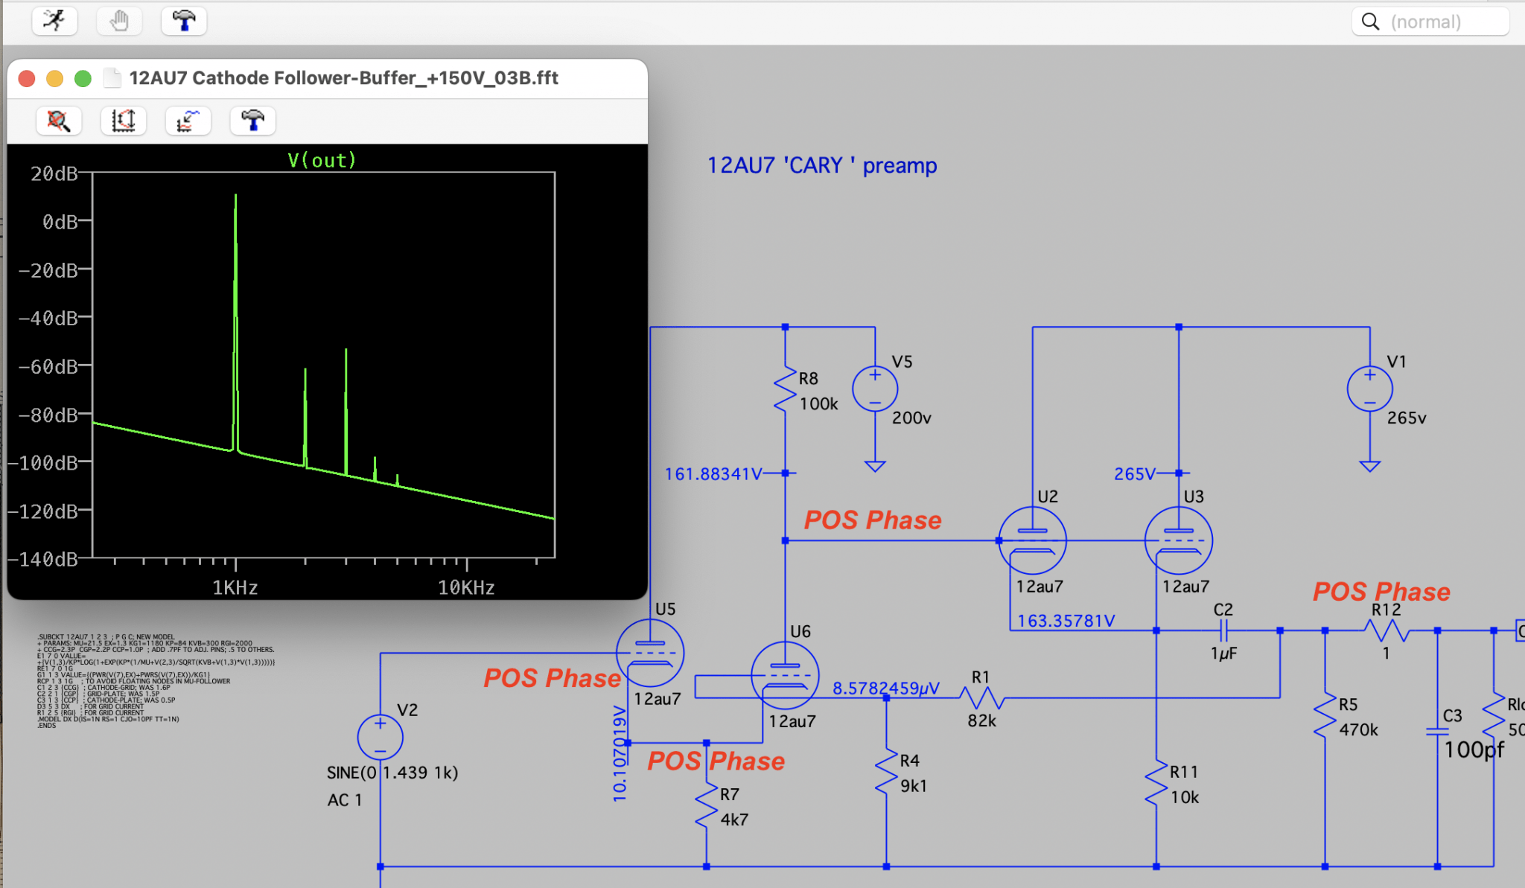
Task: Click the ground symbol under V5
Action: pyautogui.click(x=875, y=466)
